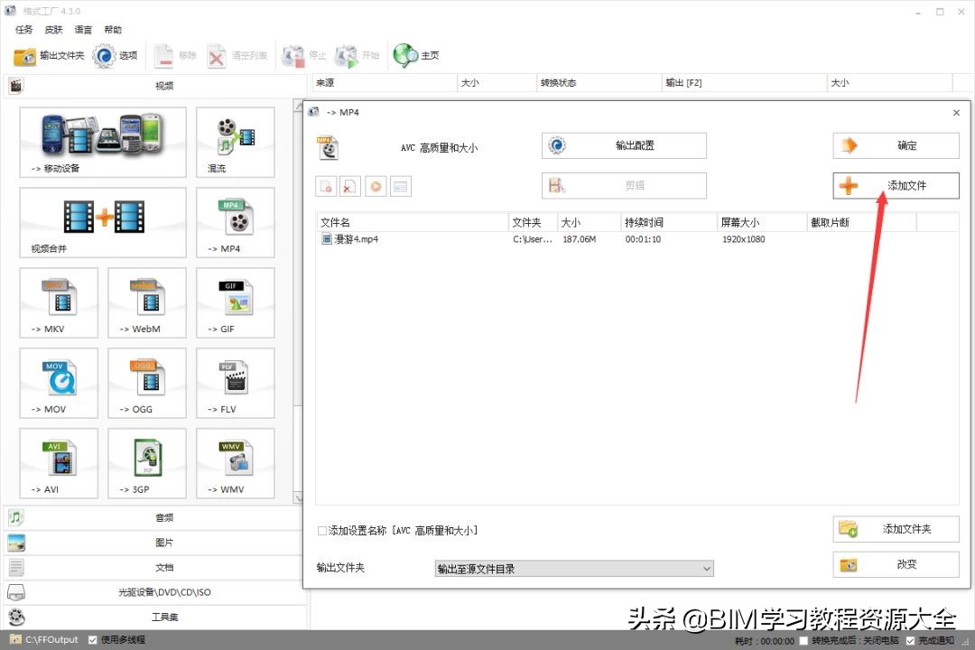Open the 语言 language menu
The image size is (975, 650).
82,29
